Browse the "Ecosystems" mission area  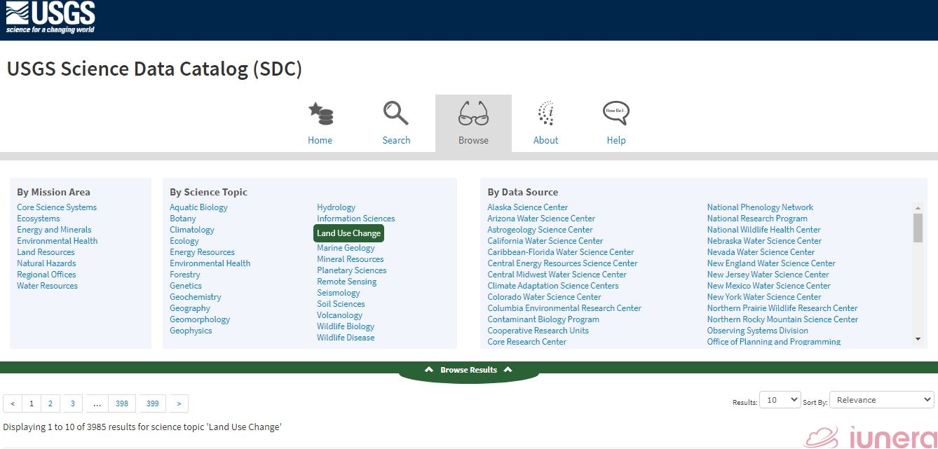point(38,218)
